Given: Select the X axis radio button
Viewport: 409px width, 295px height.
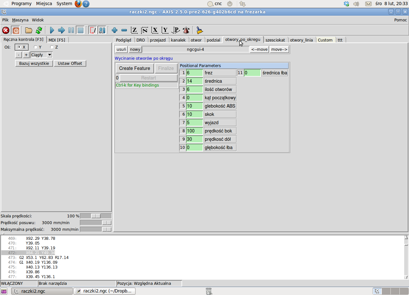Looking at the screenshot, I should tap(22, 47).
